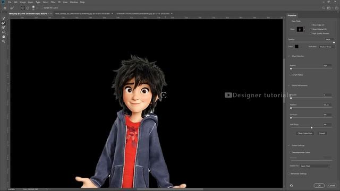Close the first document tab
Screen dimensions: 340x191
pos(51,14)
